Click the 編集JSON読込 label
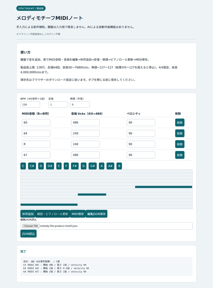This screenshot has width=213, height=288. click(x=28, y=220)
